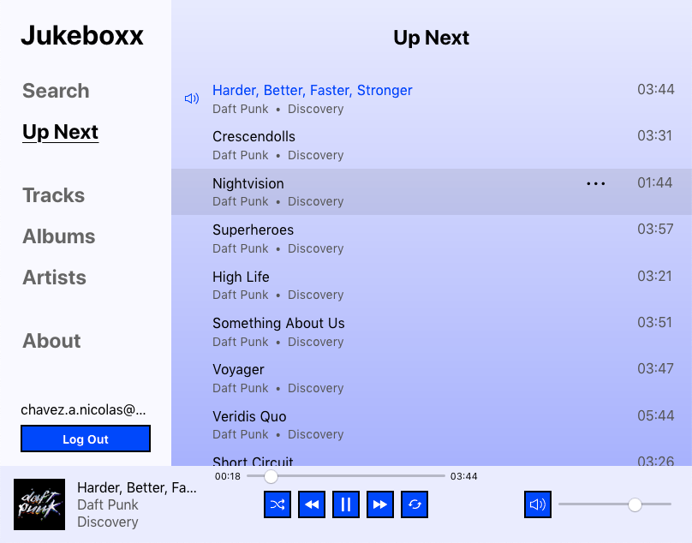Image resolution: width=692 pixels, height=543 pixels.
Task: Select the Crescendolls track
Action: pos(254,136)
